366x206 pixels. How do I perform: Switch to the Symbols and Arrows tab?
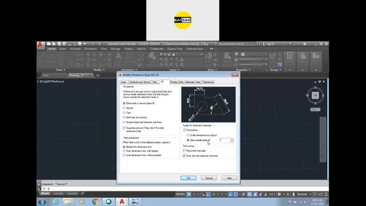point(140,82)
